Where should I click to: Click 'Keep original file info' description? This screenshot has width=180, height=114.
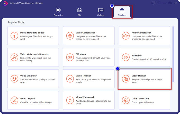pyautogui.click(x=37, y=38)
